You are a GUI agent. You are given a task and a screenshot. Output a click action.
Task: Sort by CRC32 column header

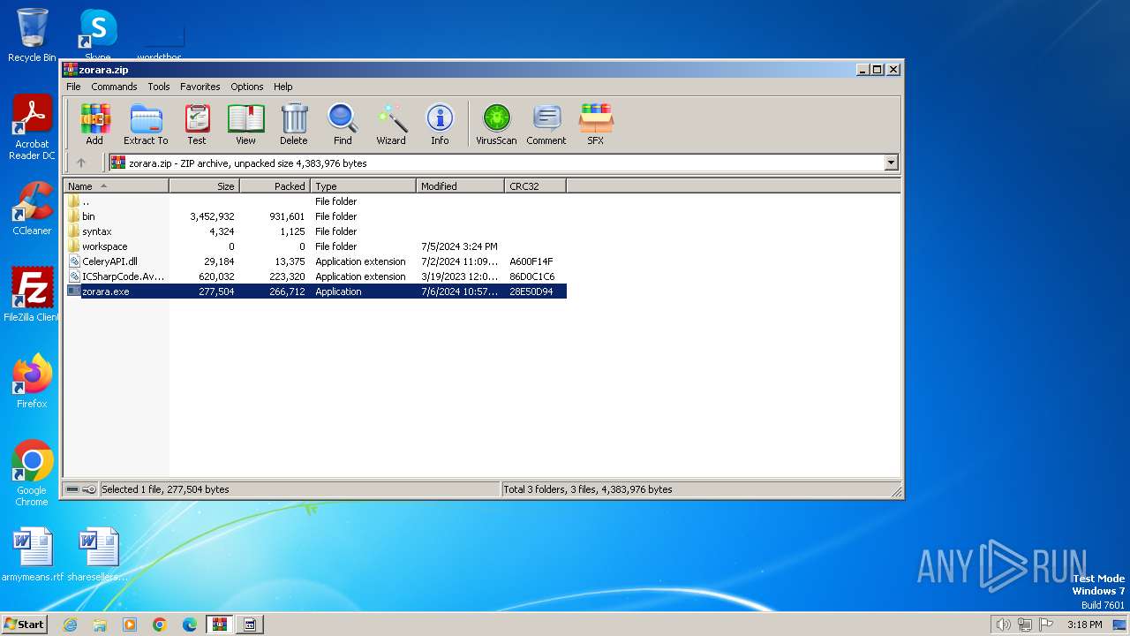(x=535, y=186)
